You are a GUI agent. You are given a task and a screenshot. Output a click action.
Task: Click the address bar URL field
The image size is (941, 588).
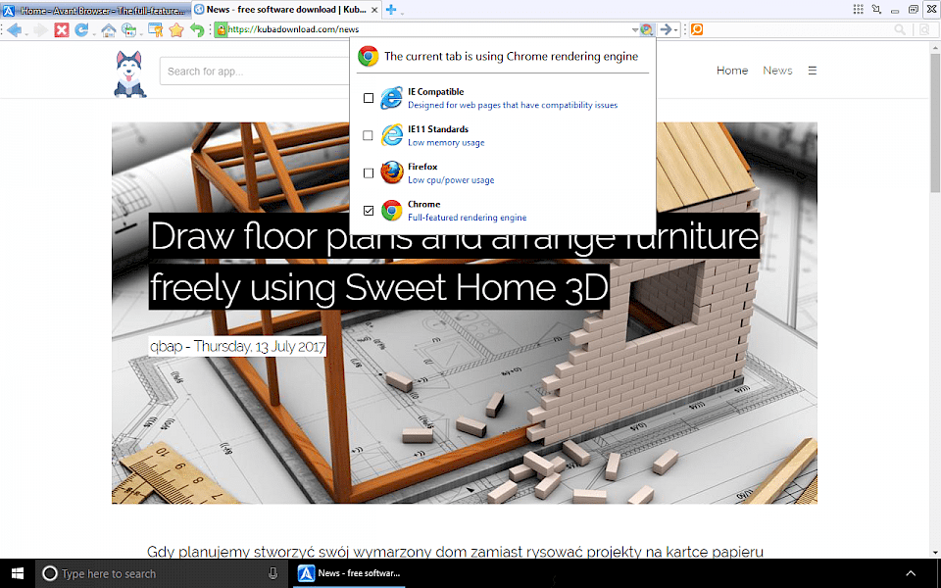pos(429,29)
